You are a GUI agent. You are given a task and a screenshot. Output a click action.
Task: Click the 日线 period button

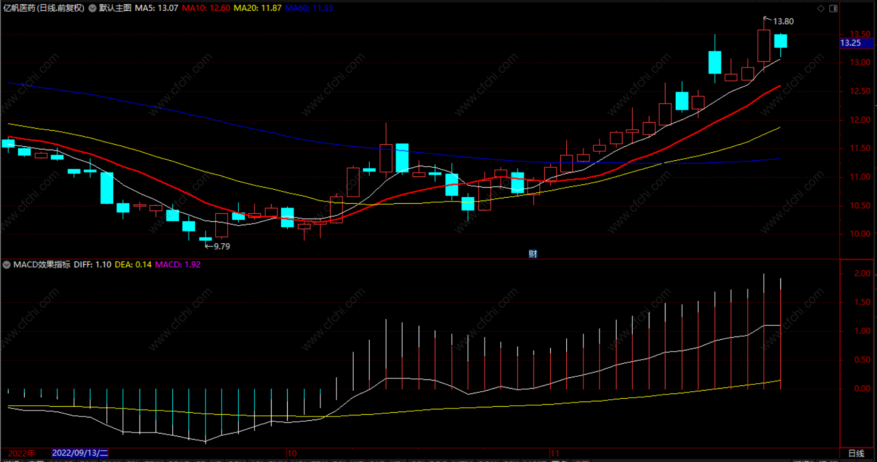857,453
